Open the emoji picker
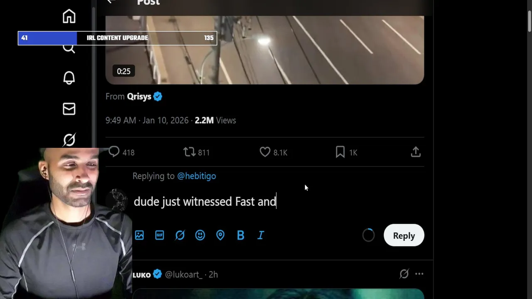 [x=200, y=235]
